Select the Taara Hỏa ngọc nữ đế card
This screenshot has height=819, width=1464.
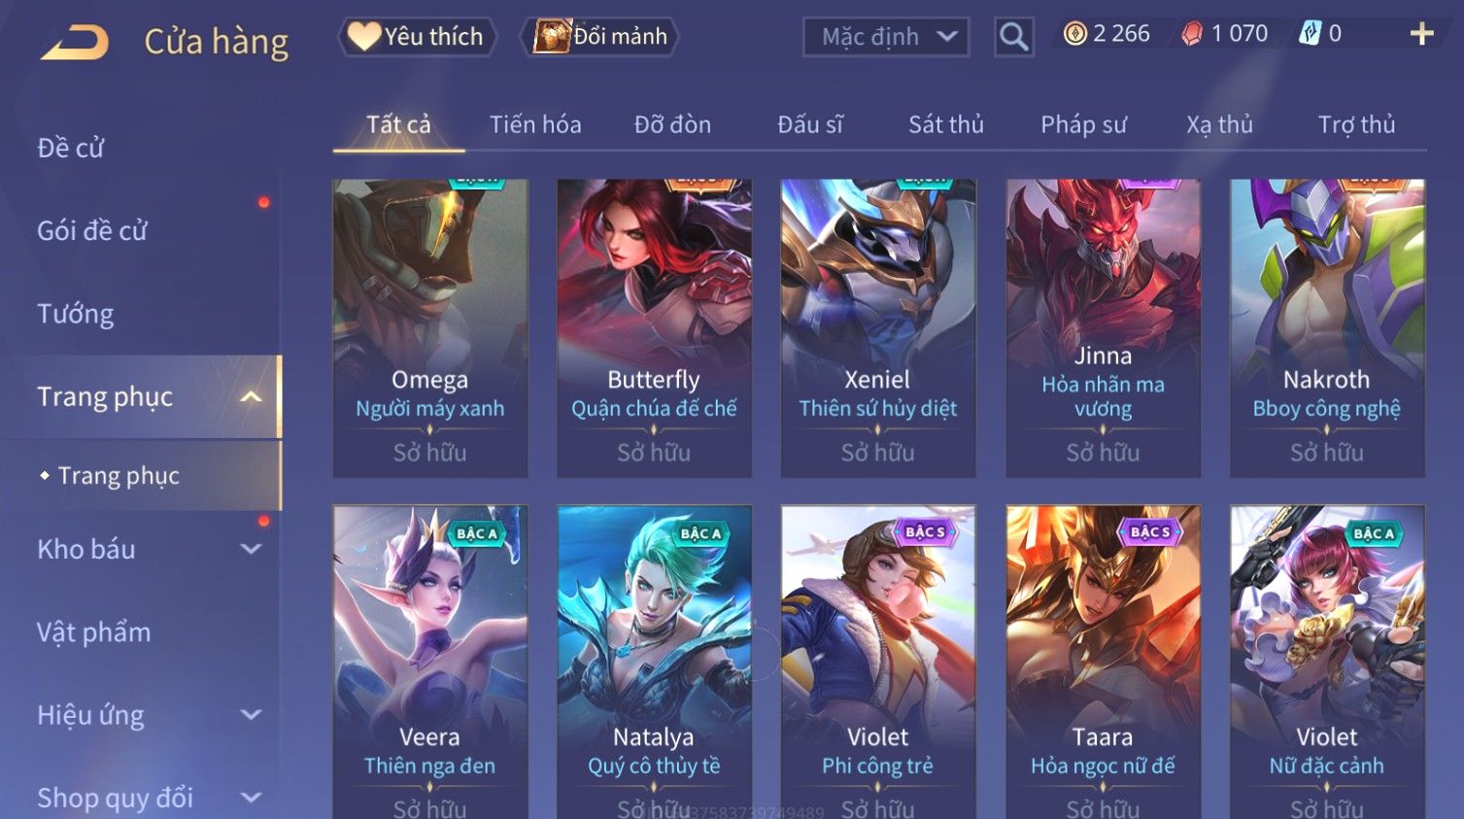1103,661
